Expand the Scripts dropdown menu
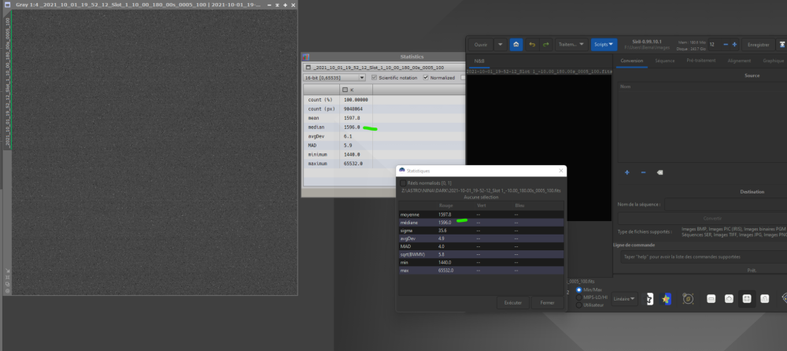 pyautogui.click(x=603, y=45)
